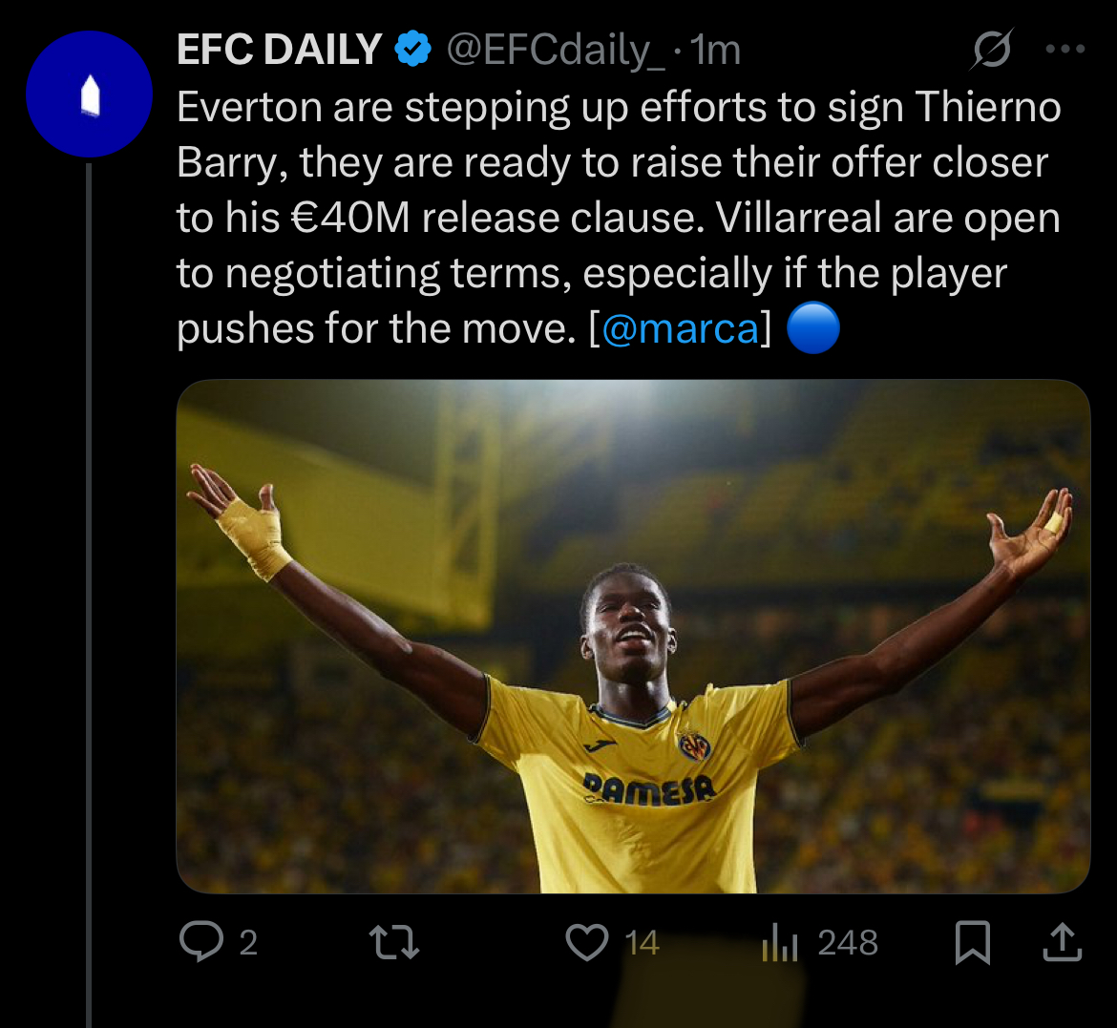Image resolution: width=1117 pixels, height=1028 pixels.
Task: Click the blue circle emoji
Action: (813, 329)
